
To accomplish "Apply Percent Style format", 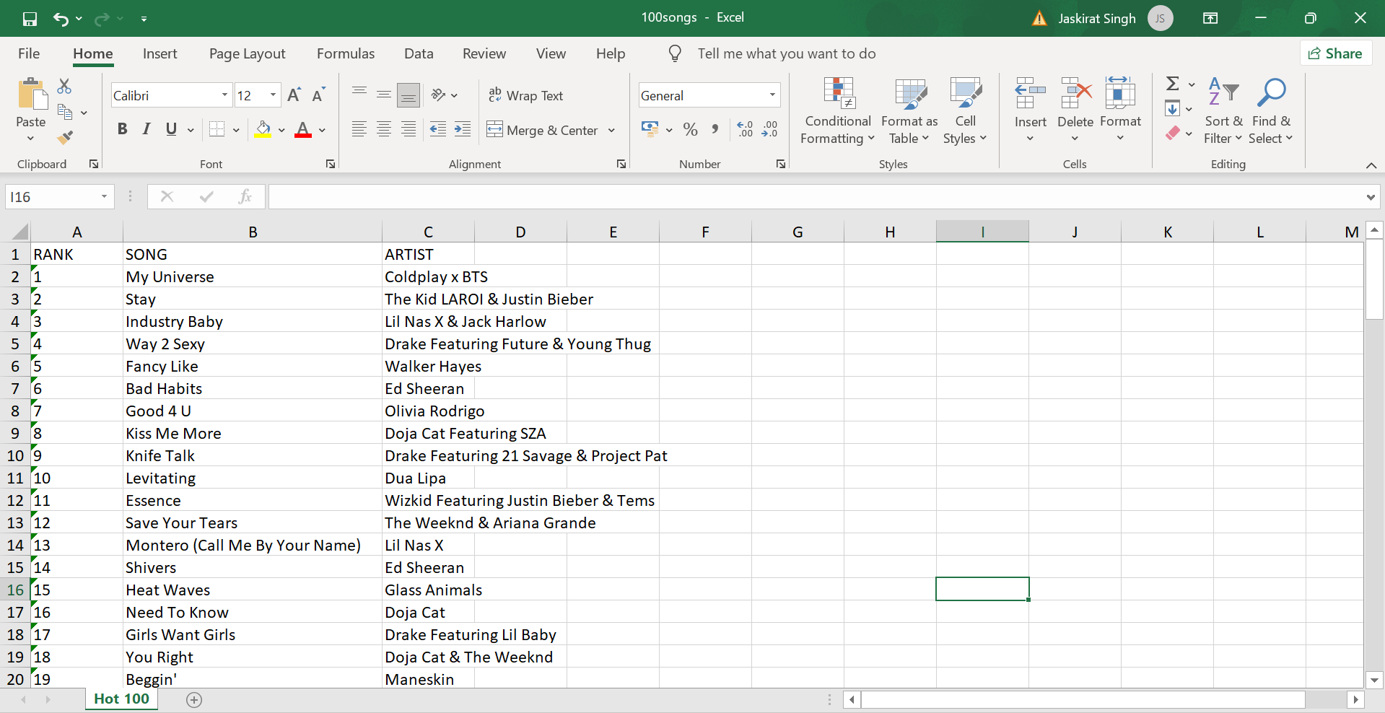I will [x=691, y=129].
